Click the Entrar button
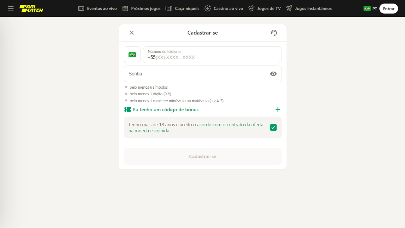Screen dimensions: 405x228 click(389, 9)
